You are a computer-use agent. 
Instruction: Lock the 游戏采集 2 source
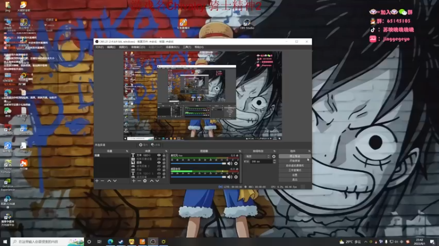coord(164,166)
